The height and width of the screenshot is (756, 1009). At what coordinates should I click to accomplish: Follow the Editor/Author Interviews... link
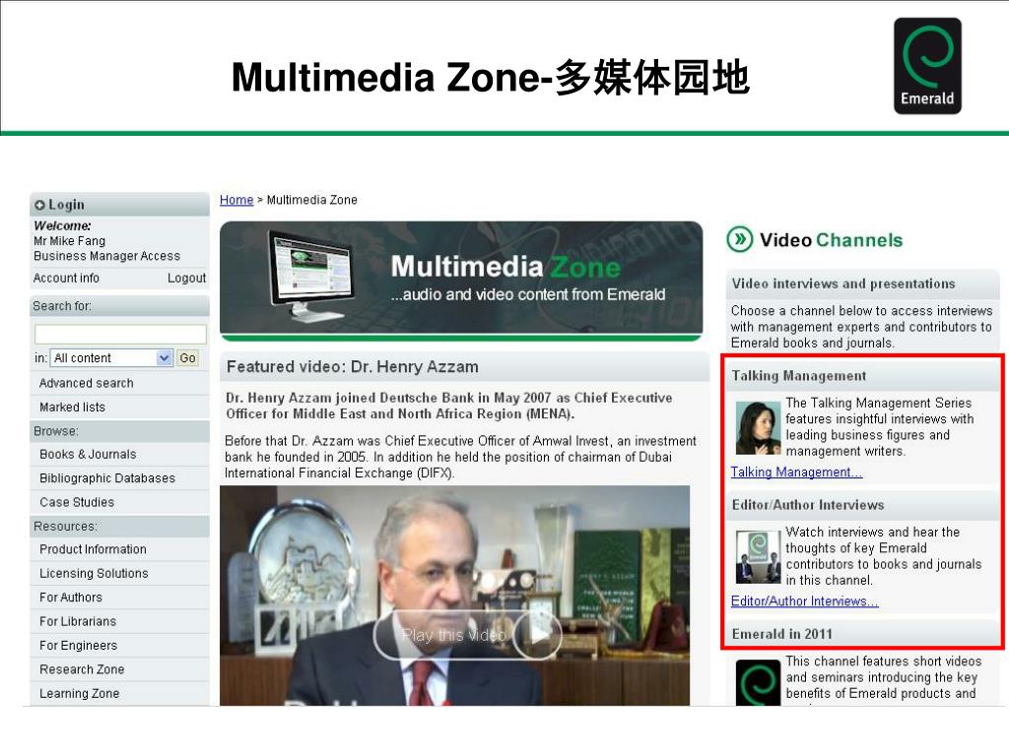coord(804,601)
